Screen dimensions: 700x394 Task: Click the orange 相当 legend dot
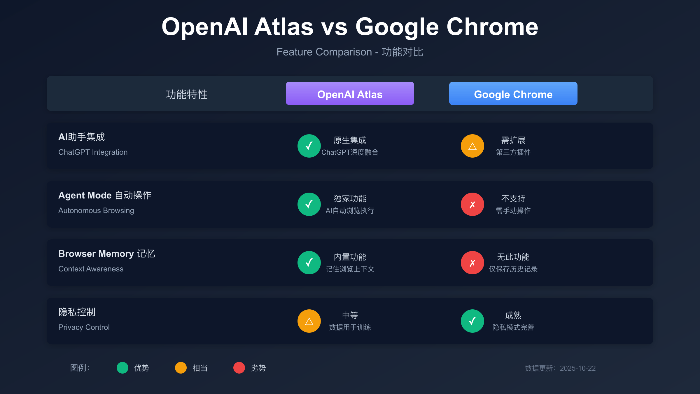181,368
